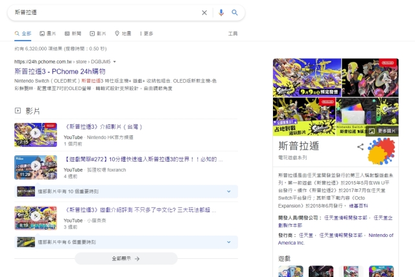
Task: Open the 11:29 遊戲閒聊#272 video thumbnail
Action: [30, 167]
